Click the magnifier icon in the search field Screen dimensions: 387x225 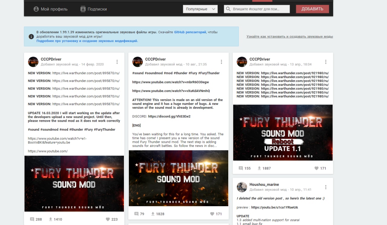tap(228, 9)
